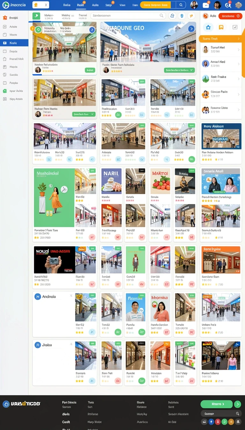Open the green Nashoindal promo banner

(54, 198)
